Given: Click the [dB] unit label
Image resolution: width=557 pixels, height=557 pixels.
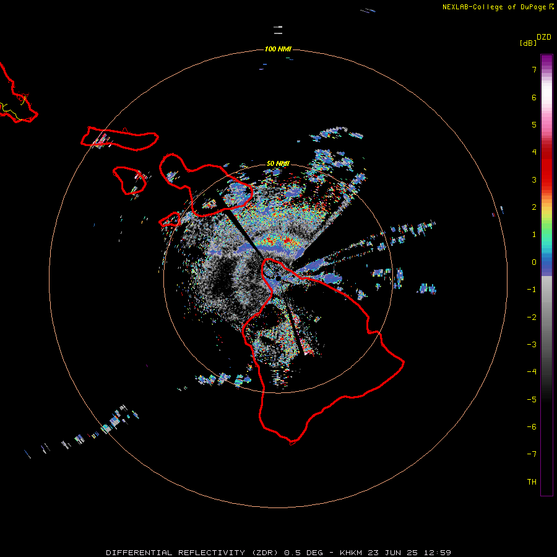Looking at the screenshot, I should (528, 43).
